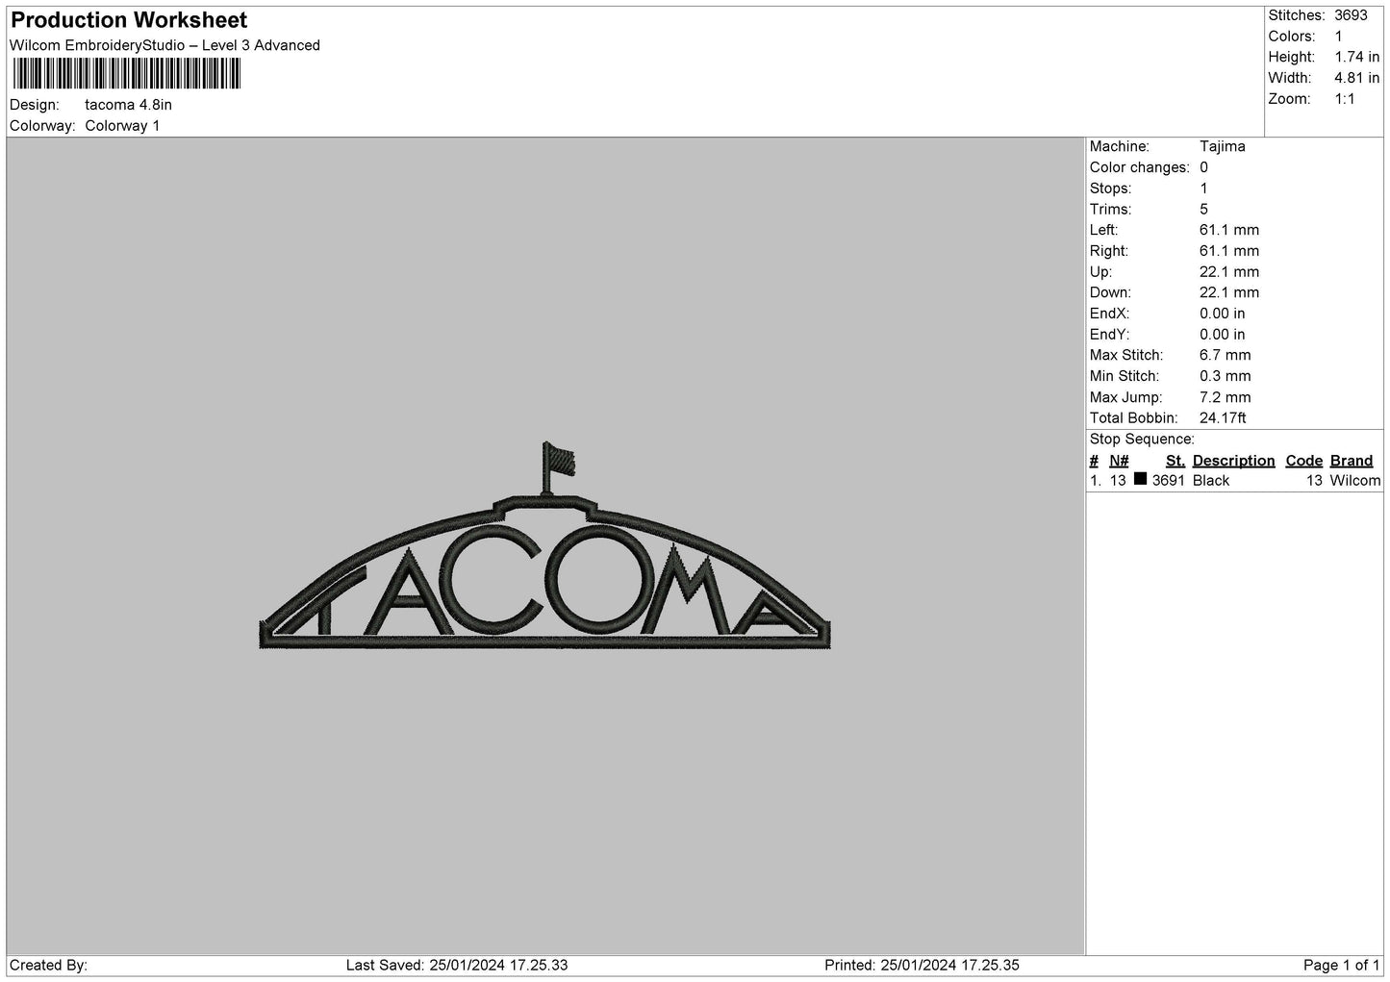Click the Max Stitch value 6.7 mm
Viewport: 1390px width, 982px height.
coord(1225,355)
